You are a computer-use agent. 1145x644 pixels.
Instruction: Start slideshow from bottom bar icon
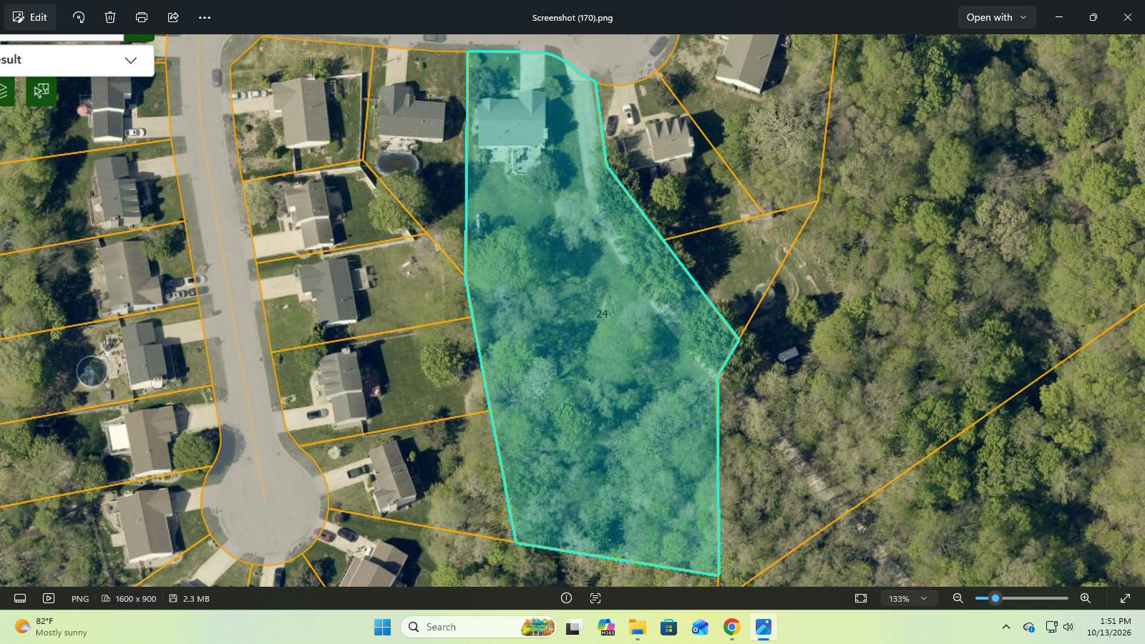click(49, 598)
